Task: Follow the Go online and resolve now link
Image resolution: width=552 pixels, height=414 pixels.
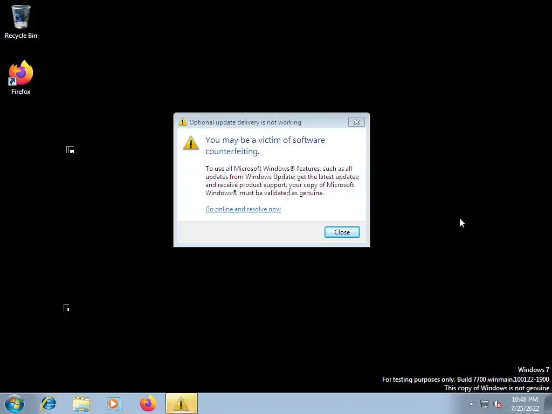Action: point(243,209)
